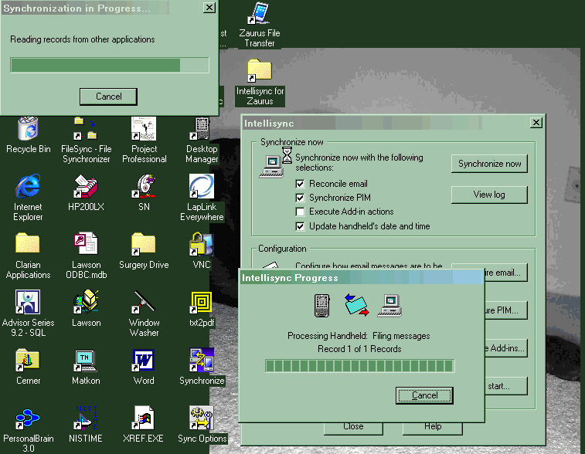Viewport: 585px width, 454px height.
Task: Cancel the Intellisync Progress dialog
Action: [424, 395]
